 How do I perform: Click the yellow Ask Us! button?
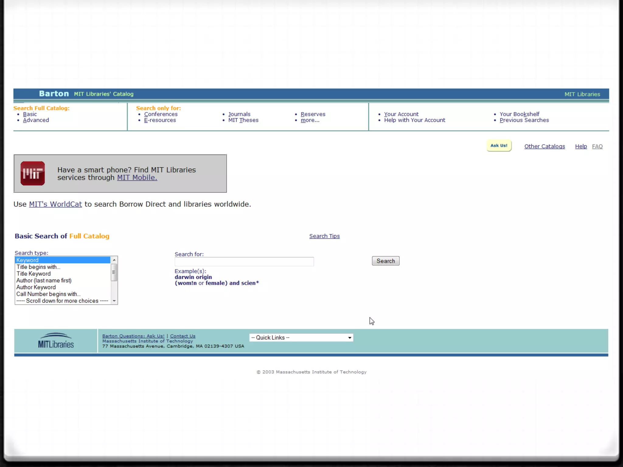(x=499, y=146)
